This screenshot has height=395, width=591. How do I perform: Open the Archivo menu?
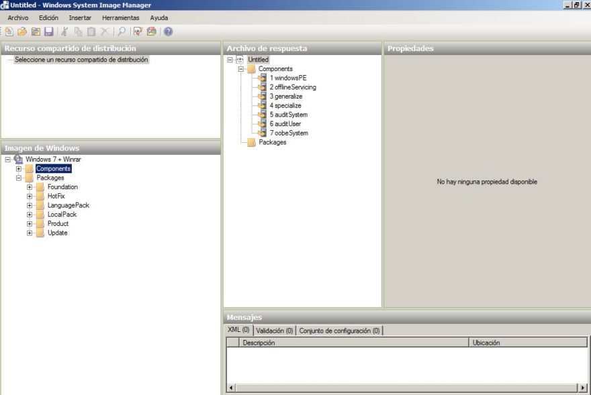pyautogui.click(x=18, y=17)
